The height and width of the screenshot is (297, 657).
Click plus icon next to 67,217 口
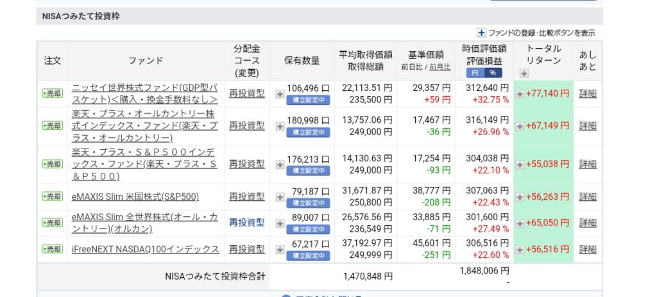click(x=280, y=250)
